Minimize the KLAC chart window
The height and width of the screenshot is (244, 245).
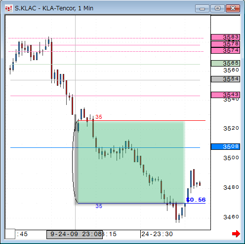202,8
